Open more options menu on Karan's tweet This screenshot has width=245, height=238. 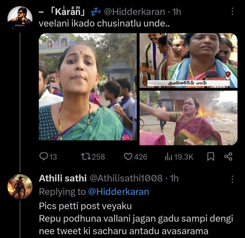(x=233, y=12)
